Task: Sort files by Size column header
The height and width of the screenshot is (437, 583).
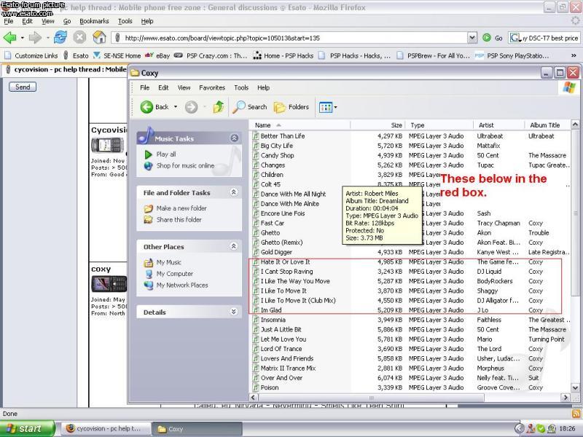Action: (x=377, y=125)
